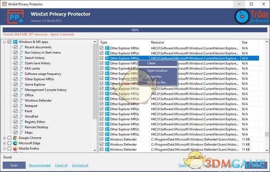Expand the Microsoft Edge tree node
This screenshot has height=172, width=270.
[4, 143]
